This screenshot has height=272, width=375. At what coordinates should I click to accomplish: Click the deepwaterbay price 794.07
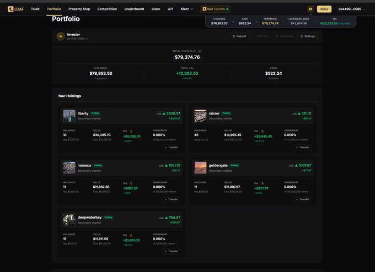(174, 217)
